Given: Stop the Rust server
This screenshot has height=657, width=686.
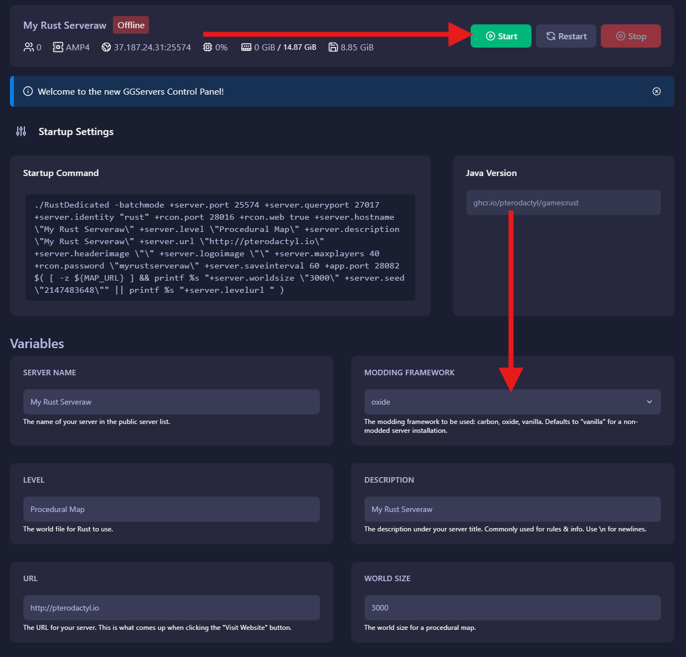Looking at the screenshot, I should pos(631,35).
